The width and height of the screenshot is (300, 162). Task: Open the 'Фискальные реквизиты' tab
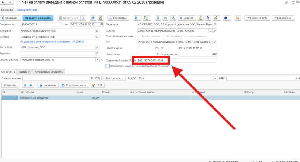(x=49, y=72)
